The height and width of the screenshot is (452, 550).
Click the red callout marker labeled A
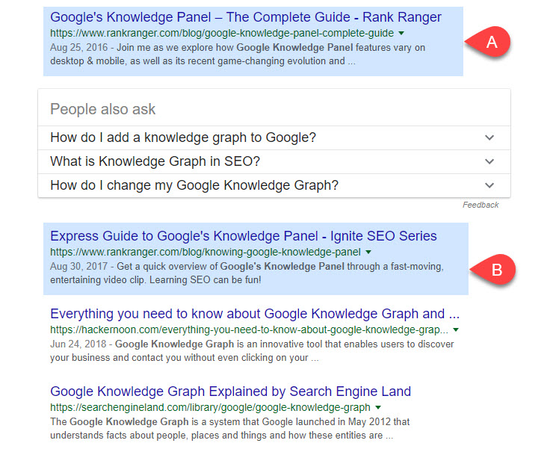tap(490, 43)
